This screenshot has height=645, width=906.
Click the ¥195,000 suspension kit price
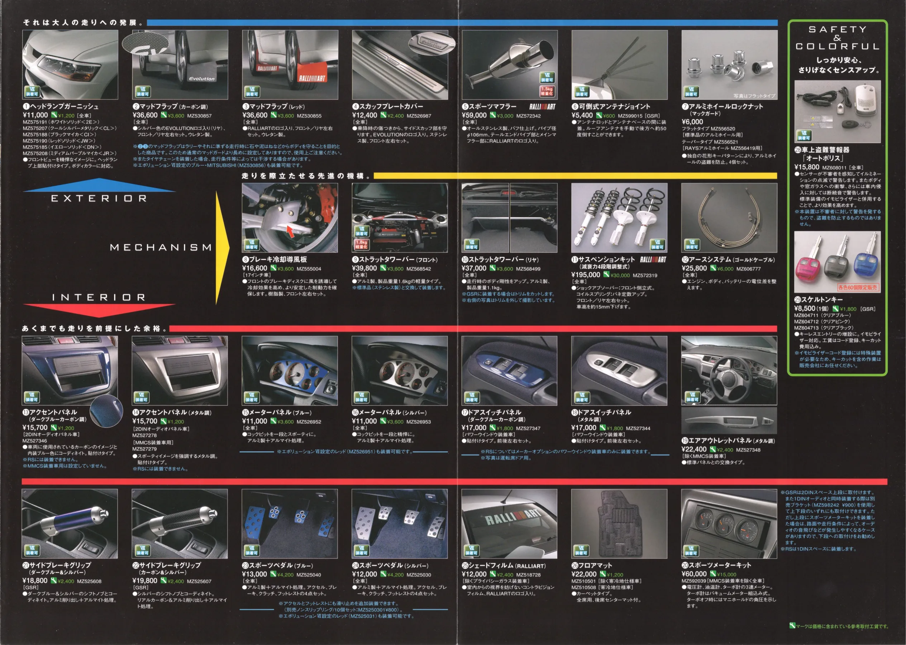coord(586,274)
